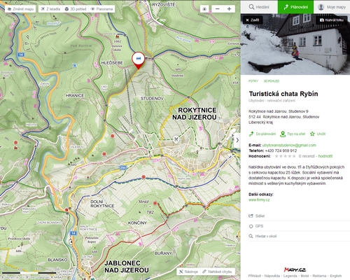Rate the place using the star rating

(x=285, y=156)
